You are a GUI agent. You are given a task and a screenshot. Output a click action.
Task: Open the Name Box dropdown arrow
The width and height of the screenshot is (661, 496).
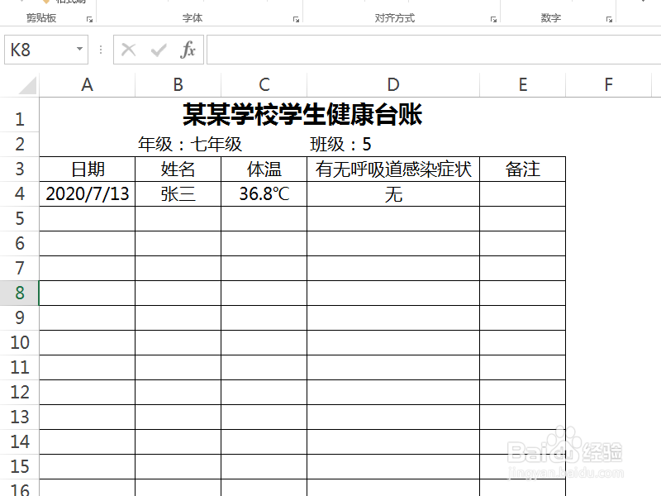(x=78, y=49)
